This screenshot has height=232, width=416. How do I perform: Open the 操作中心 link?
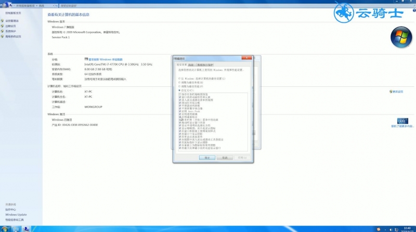coord(10,210)
